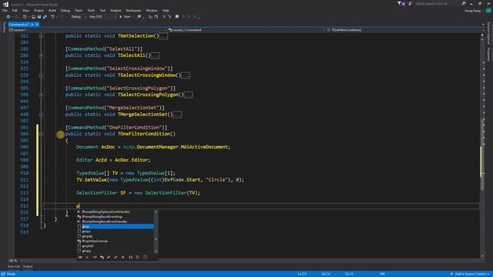Toggle the first filter icon in IntelliSense bar
The image size is (493, 277).
tap(80, 257)
